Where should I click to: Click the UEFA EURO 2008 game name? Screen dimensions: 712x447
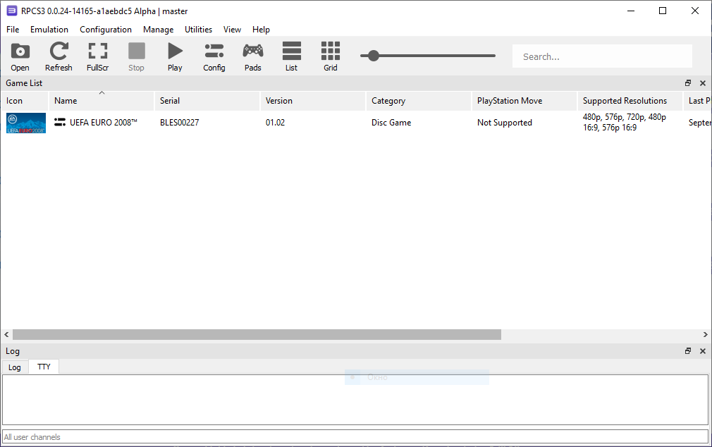coord(104,123)
